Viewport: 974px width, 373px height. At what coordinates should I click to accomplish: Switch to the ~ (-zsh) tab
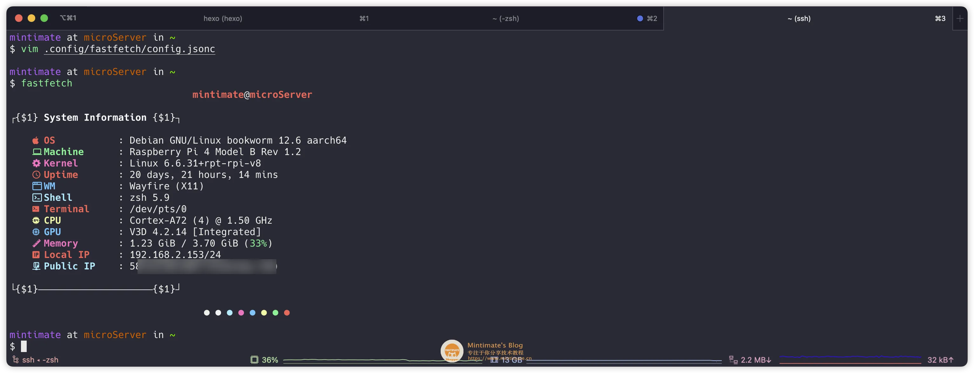coord(505,18)
